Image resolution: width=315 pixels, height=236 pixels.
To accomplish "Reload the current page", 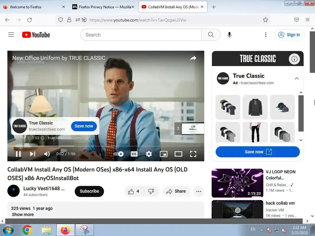I will point(30,20).
